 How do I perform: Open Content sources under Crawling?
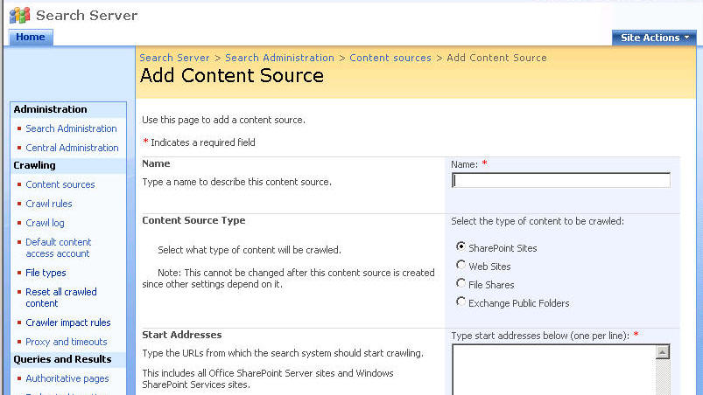click(x=60, y=184)
